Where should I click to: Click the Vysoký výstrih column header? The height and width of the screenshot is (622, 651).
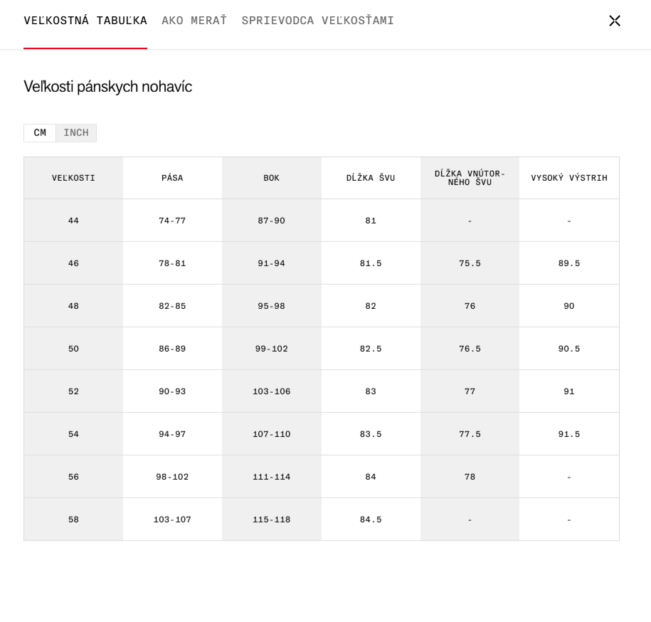point(569,178)
